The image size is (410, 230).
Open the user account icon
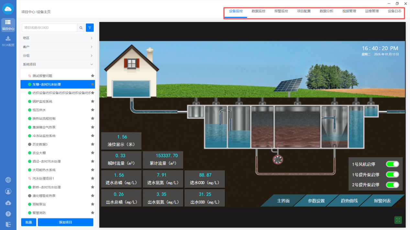(8, 192)
